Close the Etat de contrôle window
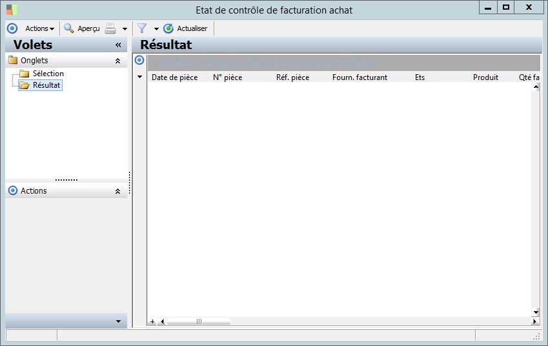The width and height of the screenshot is (548, 346). 529,8
